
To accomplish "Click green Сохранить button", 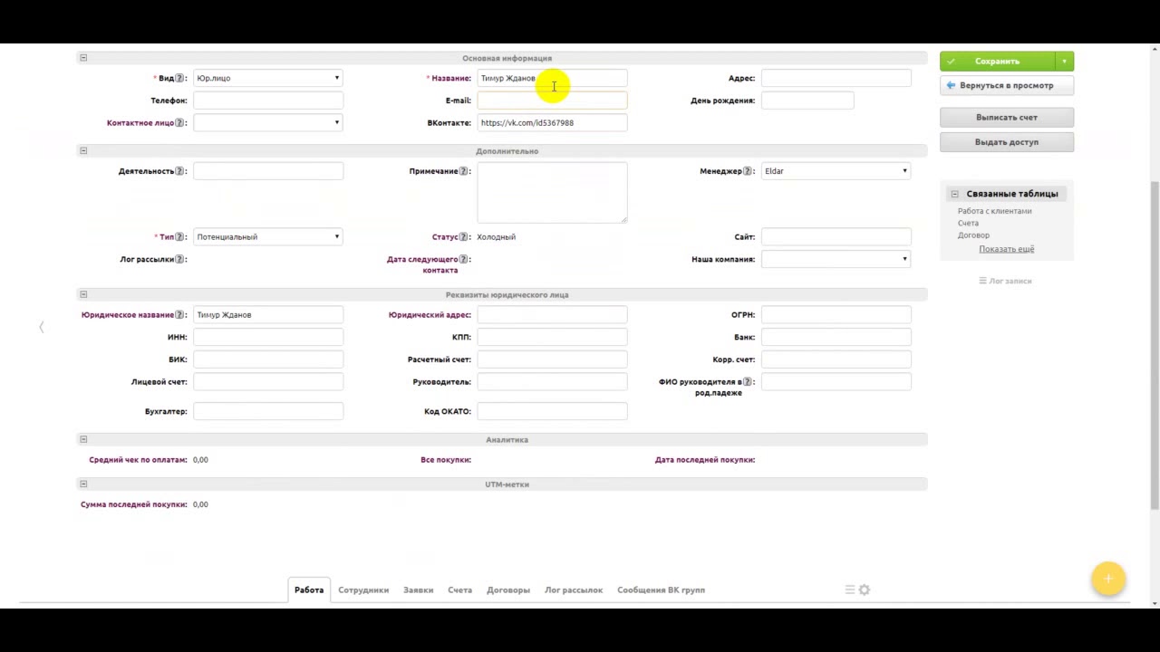I will (998, 62).
